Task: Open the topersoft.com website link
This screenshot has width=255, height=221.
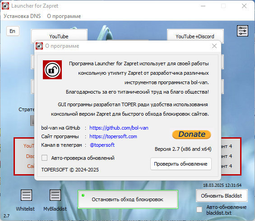Action: 113,136
